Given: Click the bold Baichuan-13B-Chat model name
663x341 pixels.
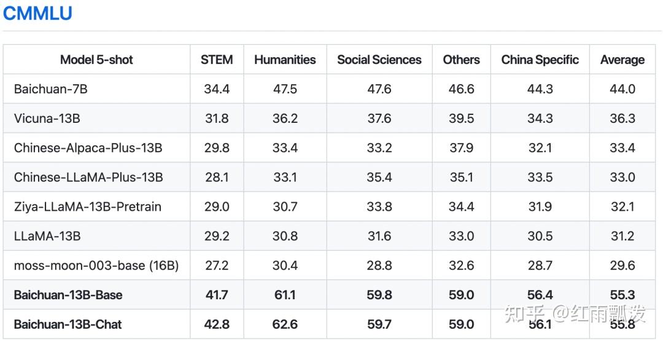Looking at the screenshot, I should [x=68, y=324].
